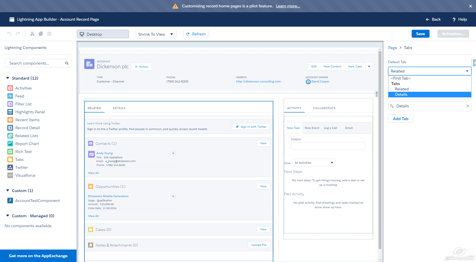This screenshot has width=476, height=262.
Task: Click the undo arrow icon
Action: [9, 34]
